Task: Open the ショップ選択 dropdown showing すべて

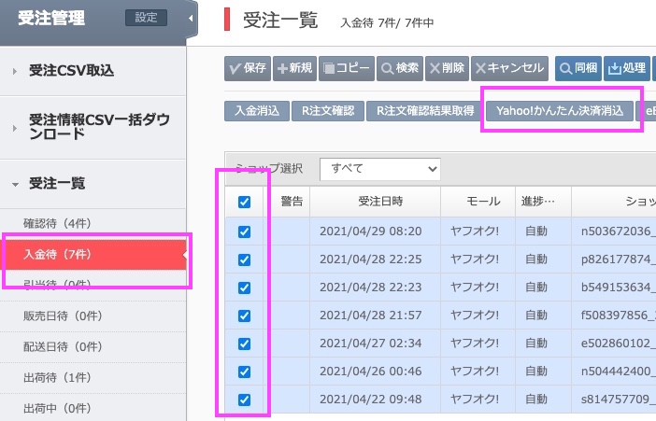Action: [379, 168]
